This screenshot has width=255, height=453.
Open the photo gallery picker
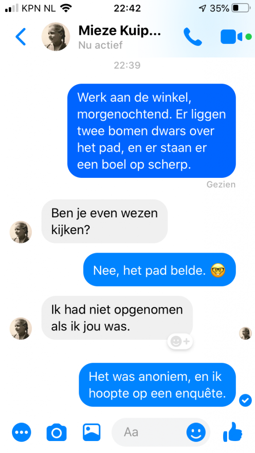92,432
